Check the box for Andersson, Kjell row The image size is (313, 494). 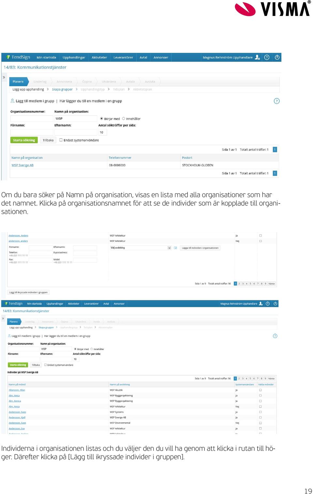point(260,417)
